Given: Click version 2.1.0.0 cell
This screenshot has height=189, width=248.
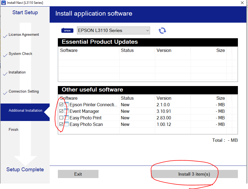Looking at the screenshot, I should coord(163,105).
